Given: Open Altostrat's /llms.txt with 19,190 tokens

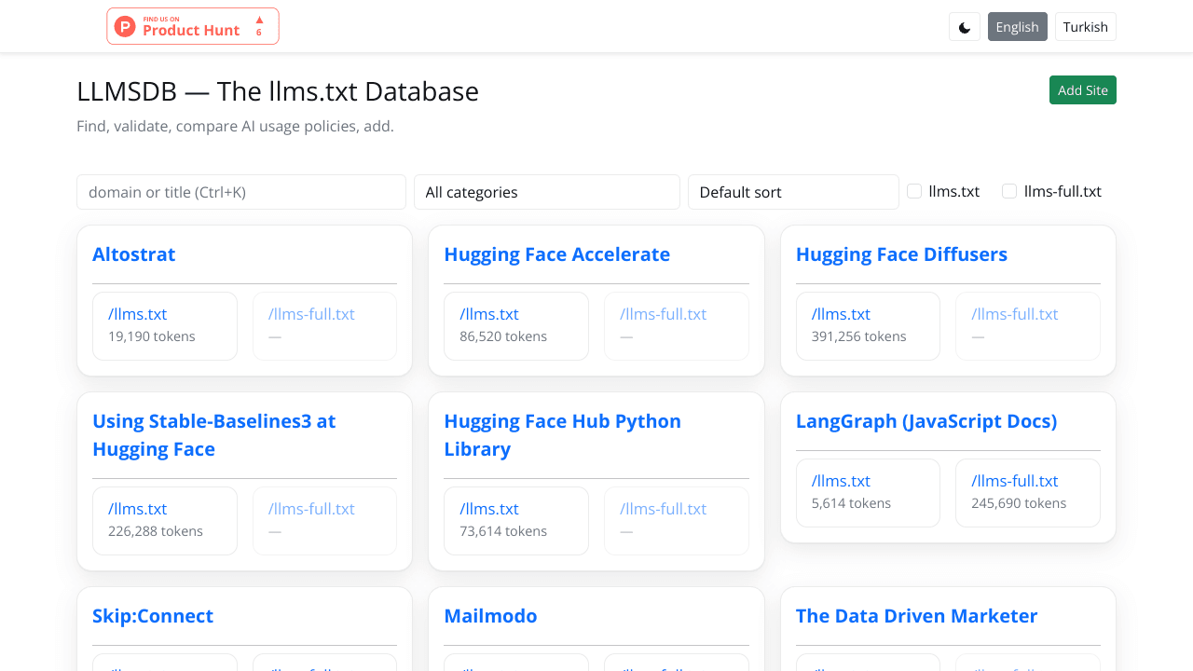Looking at the screenshot, I should click(138, 314).
